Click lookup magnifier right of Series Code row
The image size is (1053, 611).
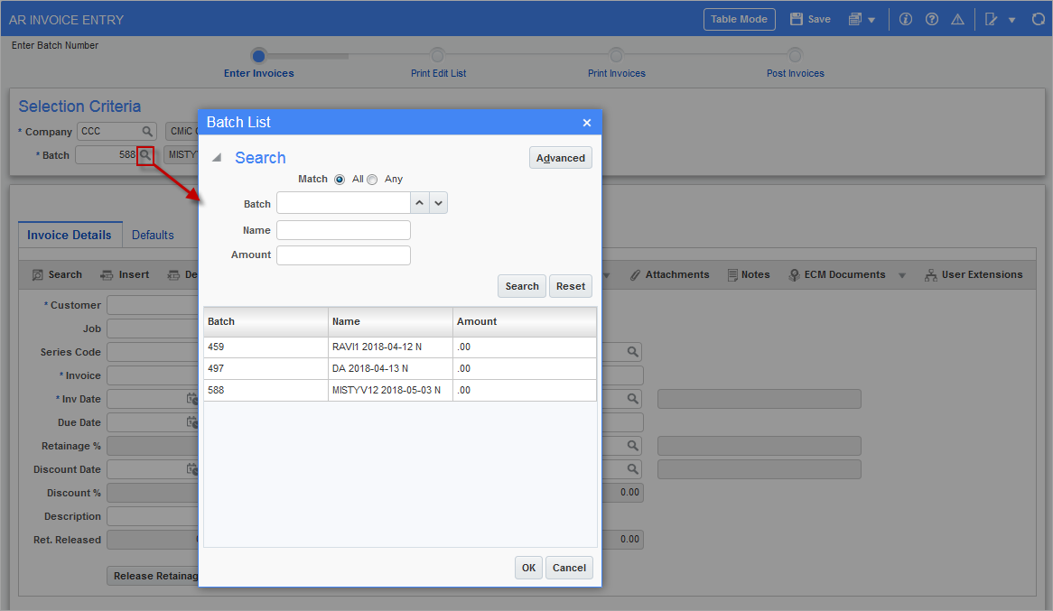[632, 352]
